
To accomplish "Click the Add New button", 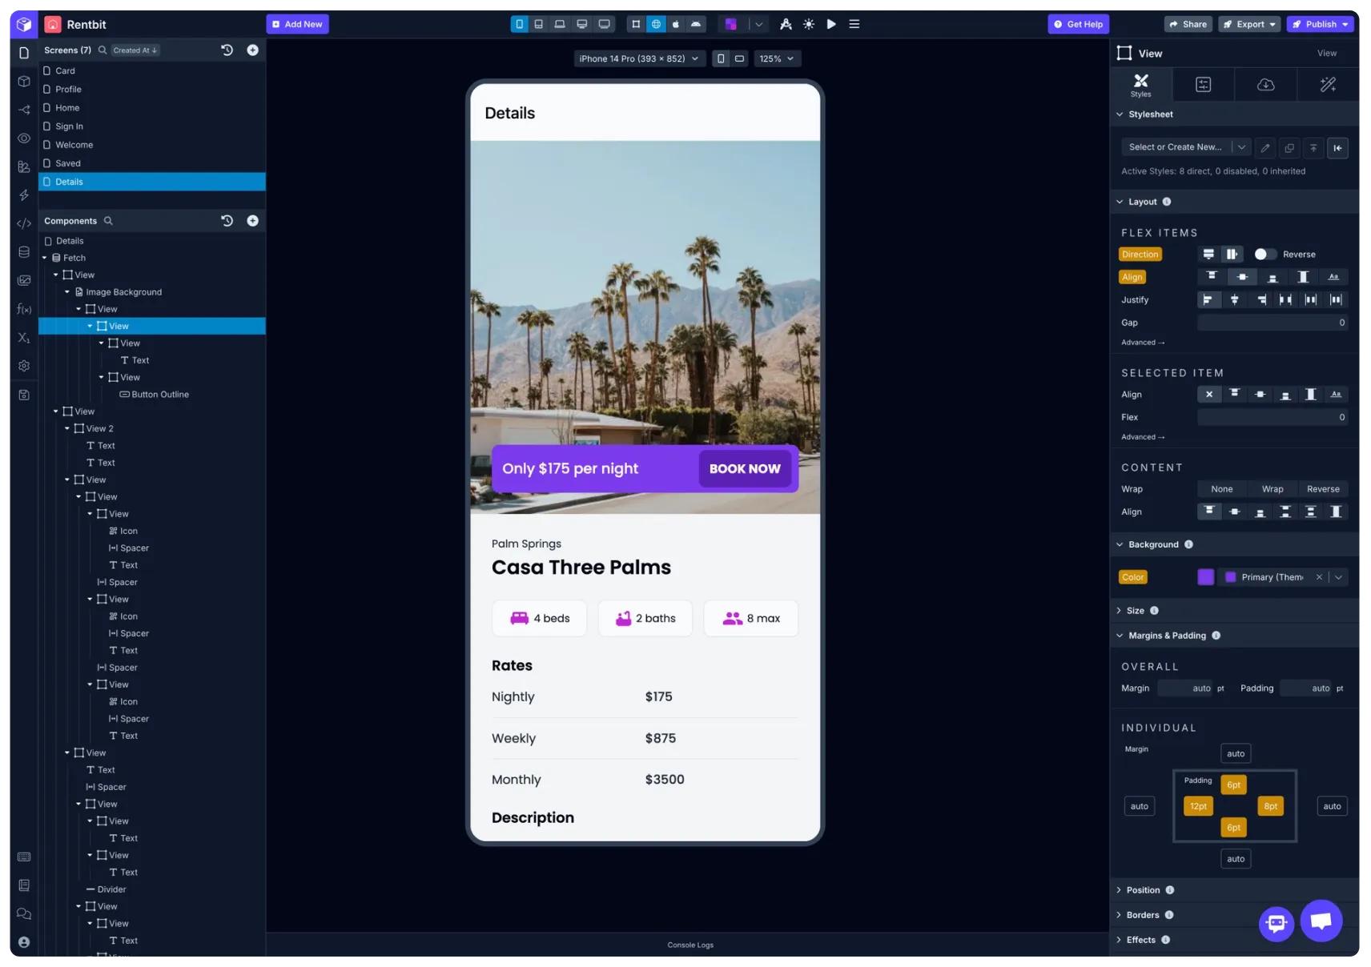I will point(297,24).
